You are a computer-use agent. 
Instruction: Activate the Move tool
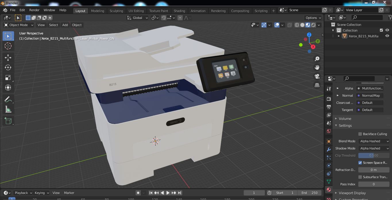[8, 57]
